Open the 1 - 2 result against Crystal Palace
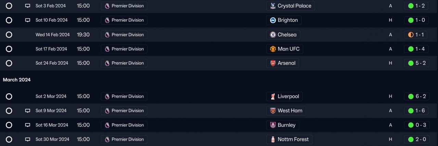 [416, 6]
